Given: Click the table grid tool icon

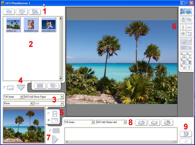Looking at the screenshot, I should click(183, 47).
